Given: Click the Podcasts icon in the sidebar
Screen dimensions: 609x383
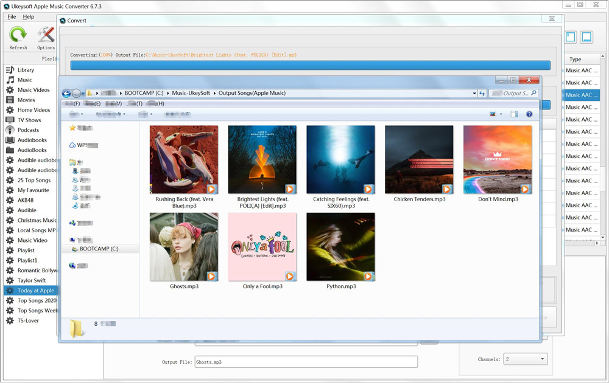Looking at the screenshot, I should click(x=10, y=130).
